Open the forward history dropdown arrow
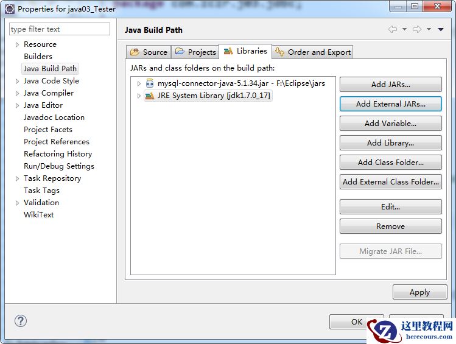Image resolution: width=456 pixels, height=344 pixels. pos(429,29)
